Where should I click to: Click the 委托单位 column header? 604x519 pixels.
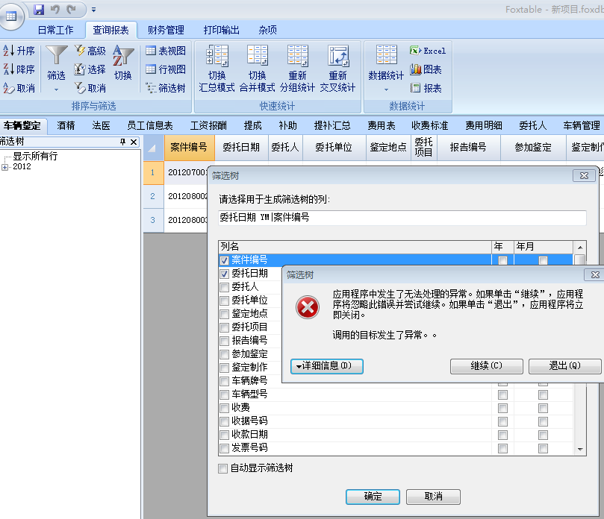[334, 148]
